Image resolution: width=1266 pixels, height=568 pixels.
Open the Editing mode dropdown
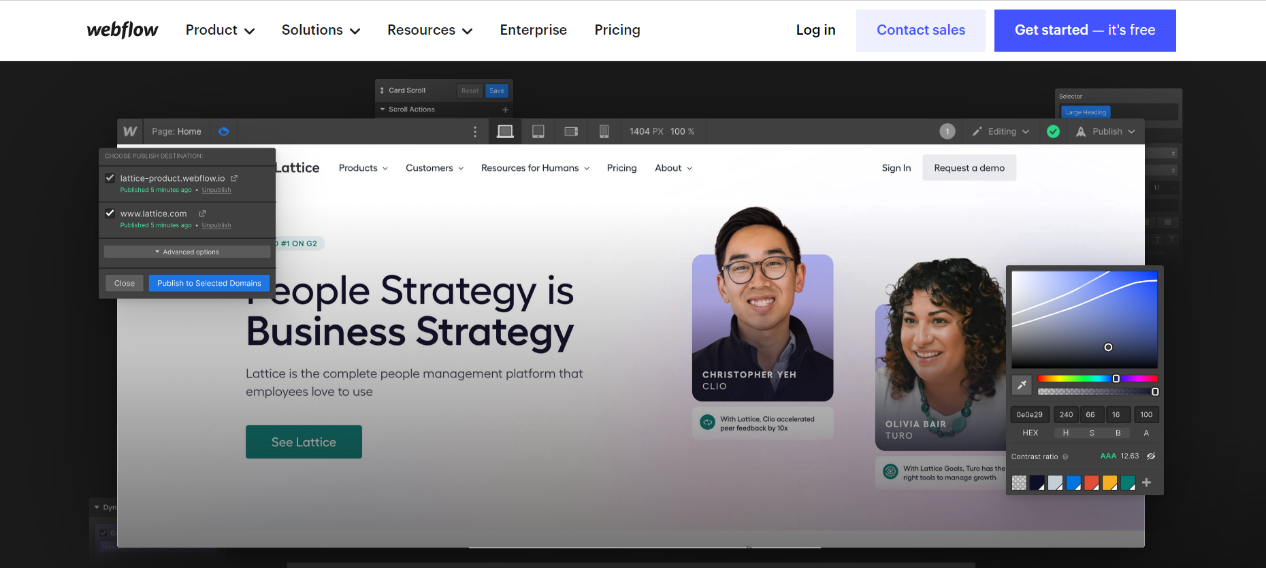1001,131
